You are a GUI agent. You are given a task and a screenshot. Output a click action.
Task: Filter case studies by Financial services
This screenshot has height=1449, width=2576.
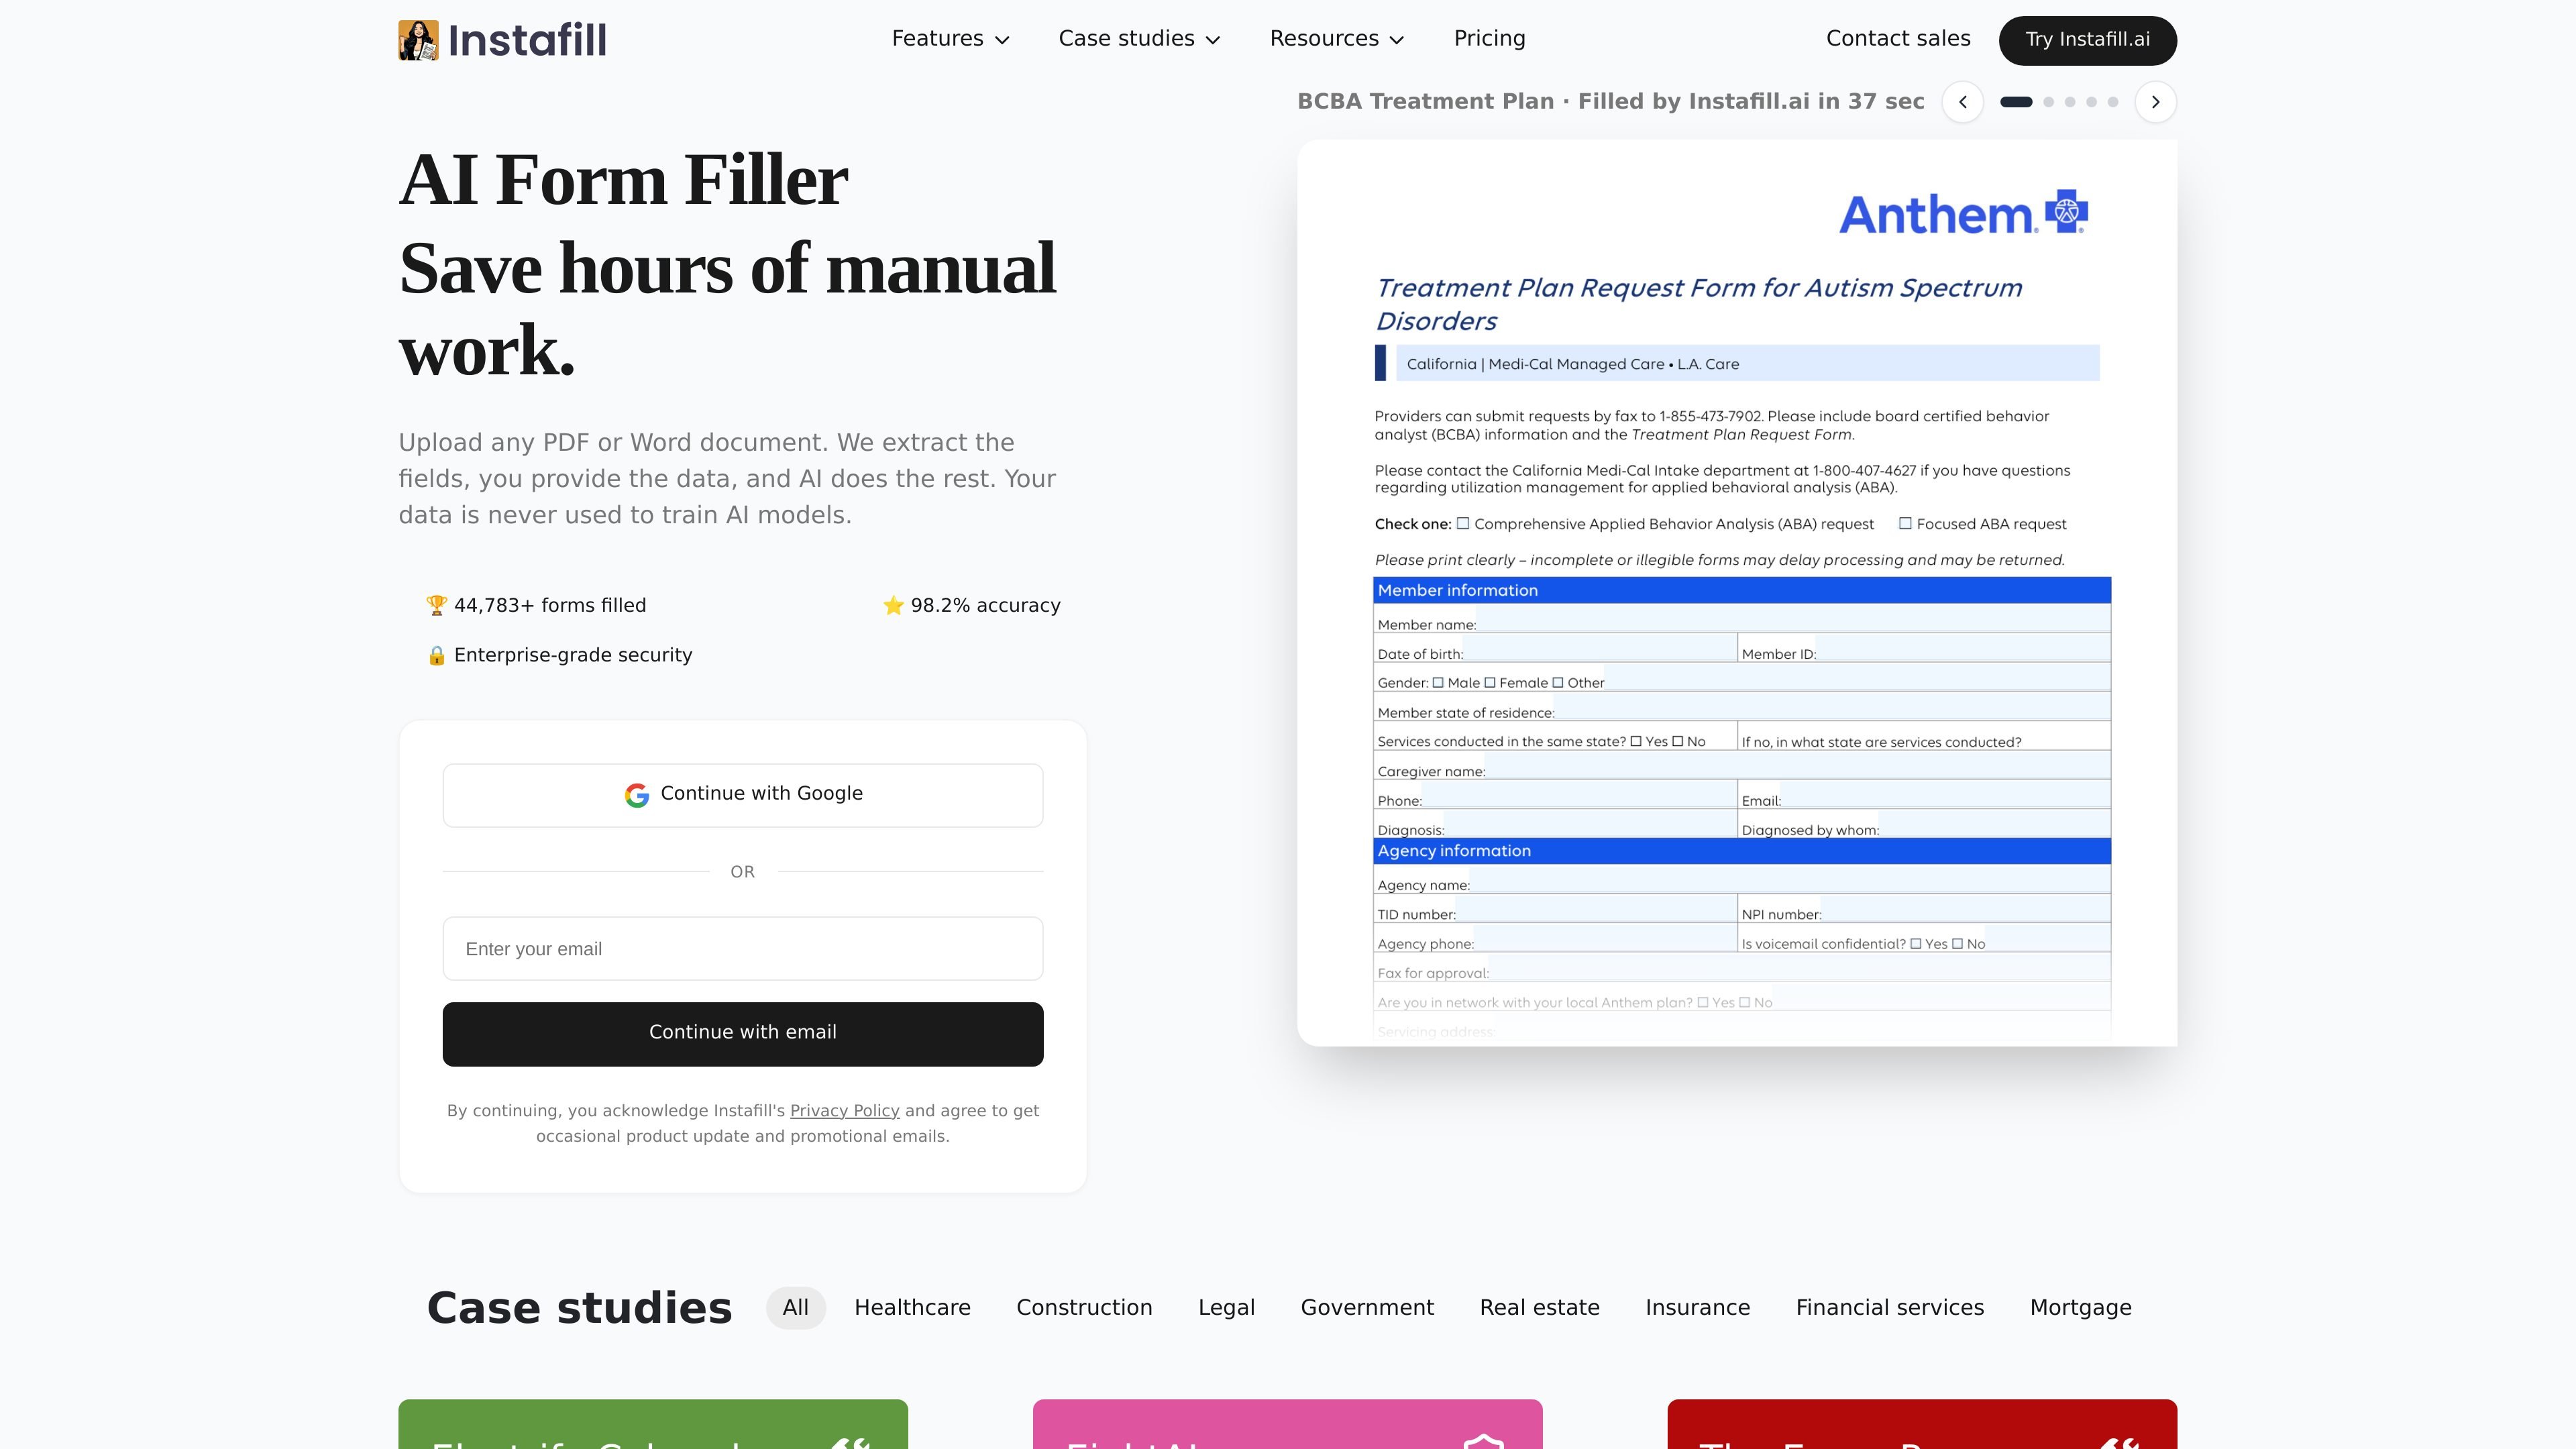coord(1889,1308)
